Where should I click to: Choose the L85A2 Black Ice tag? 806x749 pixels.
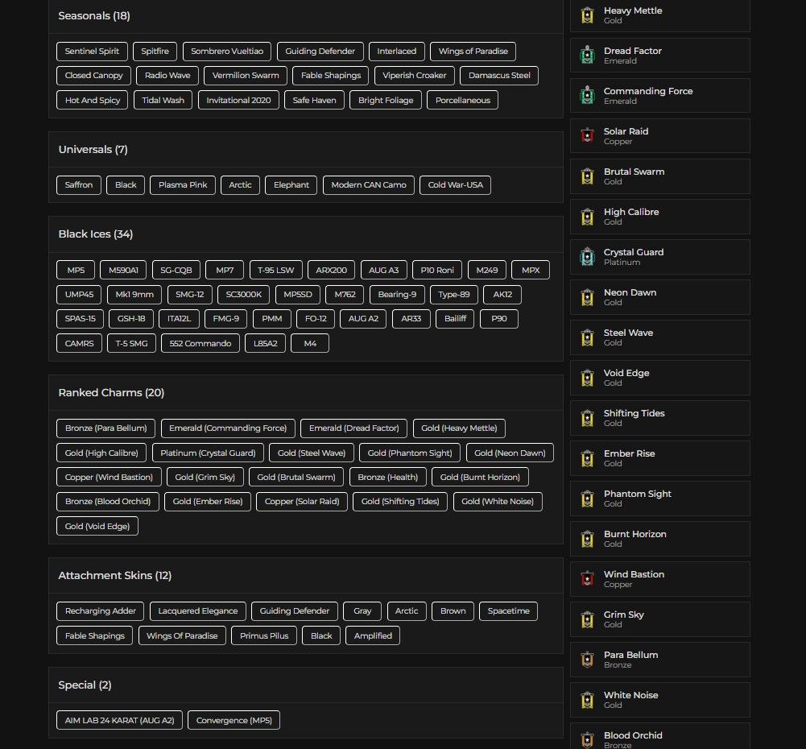click(x=265, y=343)
